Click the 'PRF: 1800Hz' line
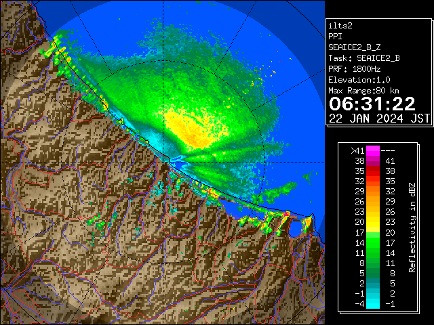The image size is (434, 325). pyautogui.click(x=354, y=69)
